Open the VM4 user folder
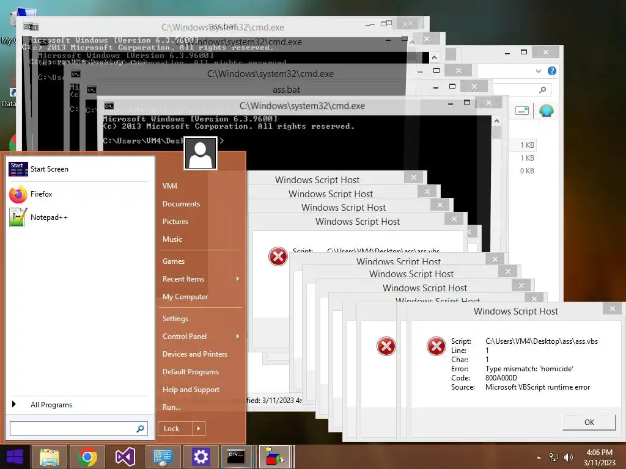 (x=170, y=186)
